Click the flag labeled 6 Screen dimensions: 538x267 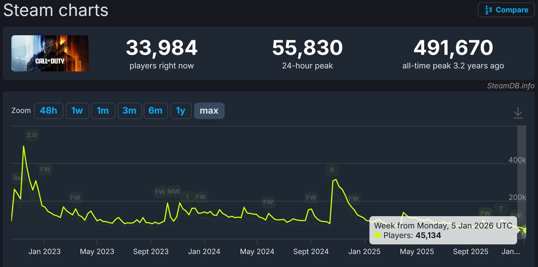coord(332,170)
